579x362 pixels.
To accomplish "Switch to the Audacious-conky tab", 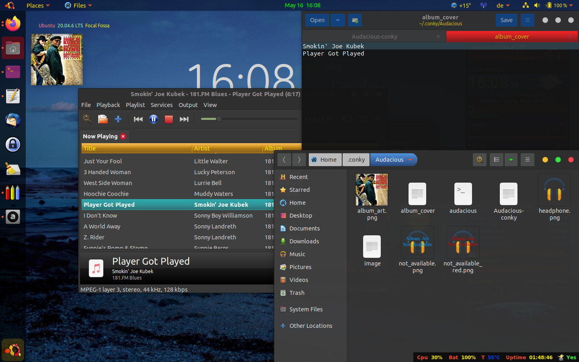I will pos(374,37).
